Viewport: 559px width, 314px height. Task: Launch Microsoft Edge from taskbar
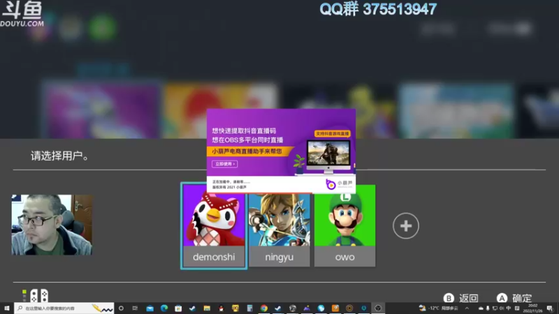click(164, 308)
